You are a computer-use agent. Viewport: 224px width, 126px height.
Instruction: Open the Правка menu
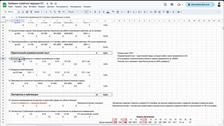(18, 7)
